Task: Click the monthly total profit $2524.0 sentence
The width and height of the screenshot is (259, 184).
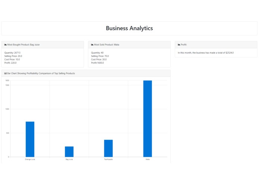Action: click(206, 53)
